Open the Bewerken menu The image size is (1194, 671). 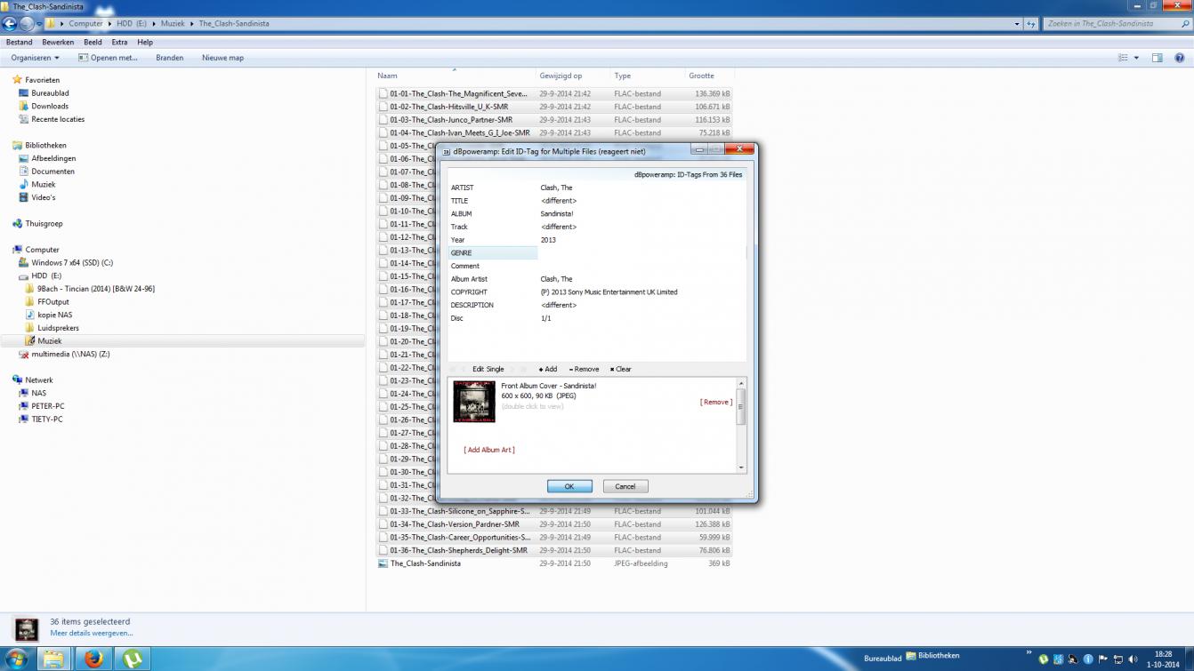pos(58,42)
